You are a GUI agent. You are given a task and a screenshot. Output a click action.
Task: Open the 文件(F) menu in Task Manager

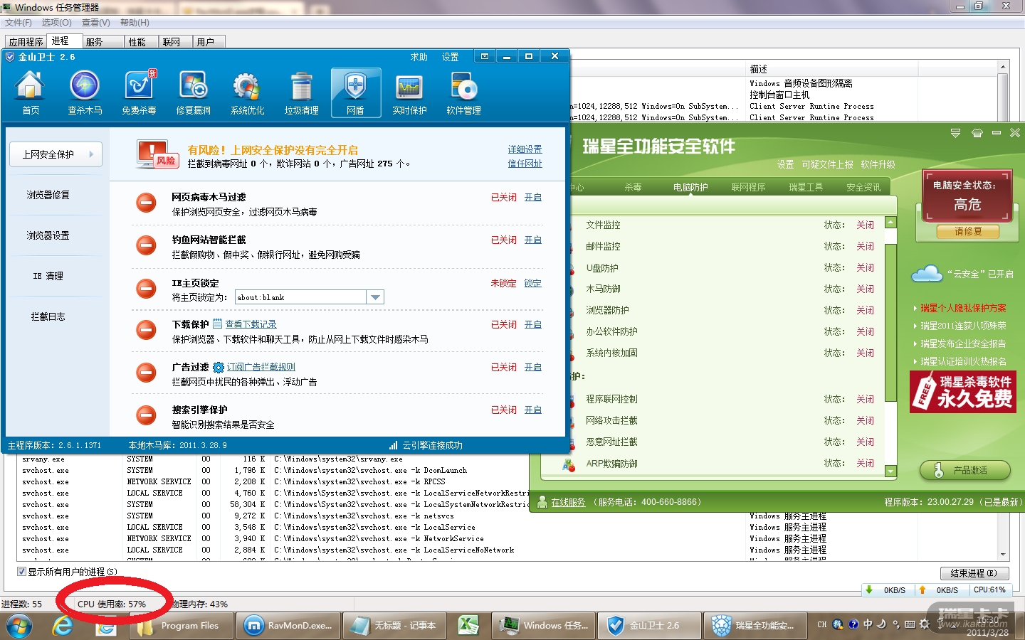[19, 23]
